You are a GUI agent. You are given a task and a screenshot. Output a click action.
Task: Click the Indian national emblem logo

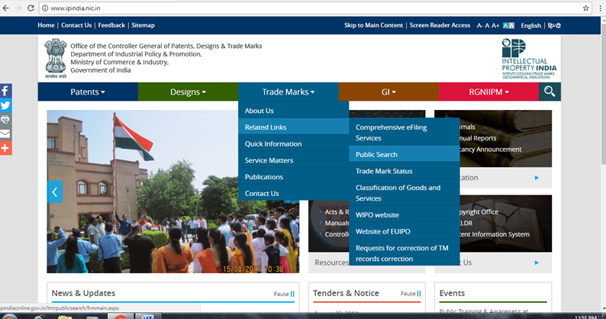coord(56,59)
